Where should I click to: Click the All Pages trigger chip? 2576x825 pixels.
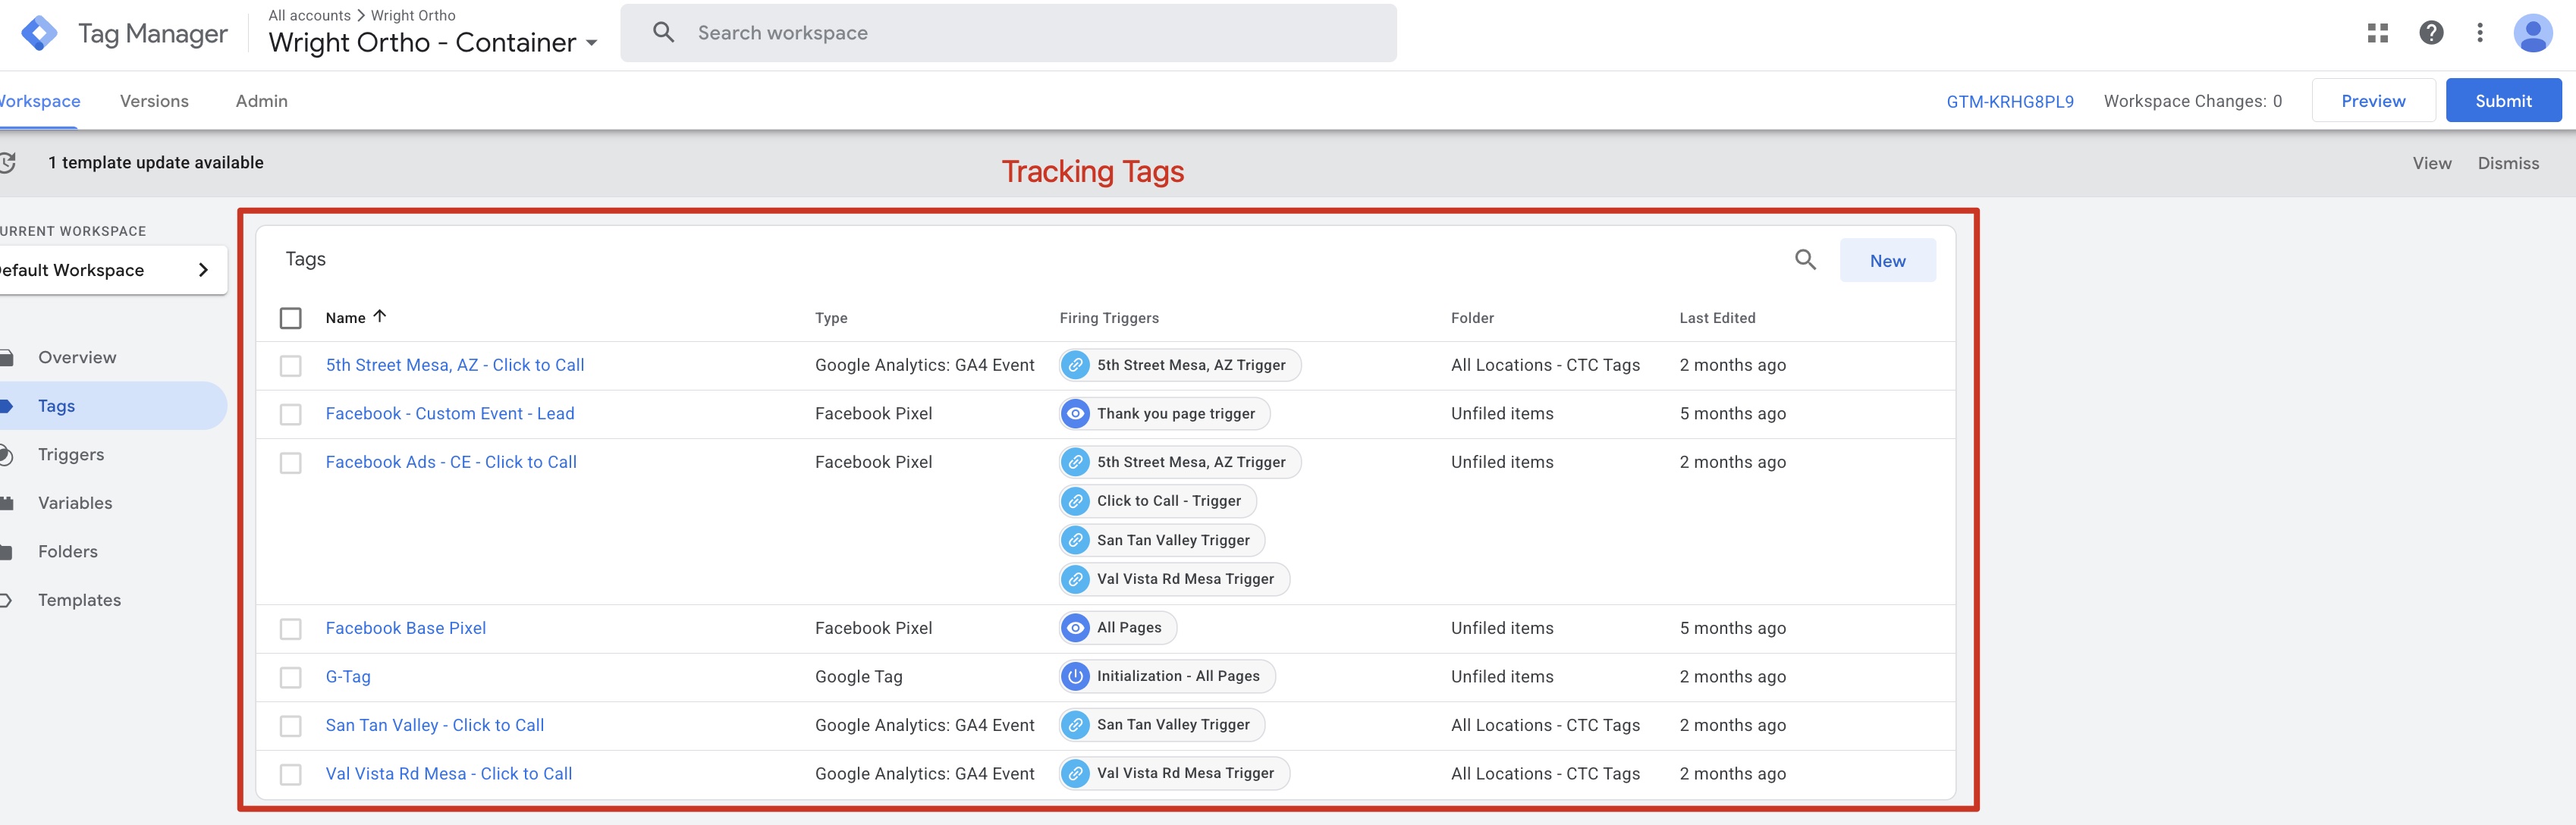tap(1118, 628)
